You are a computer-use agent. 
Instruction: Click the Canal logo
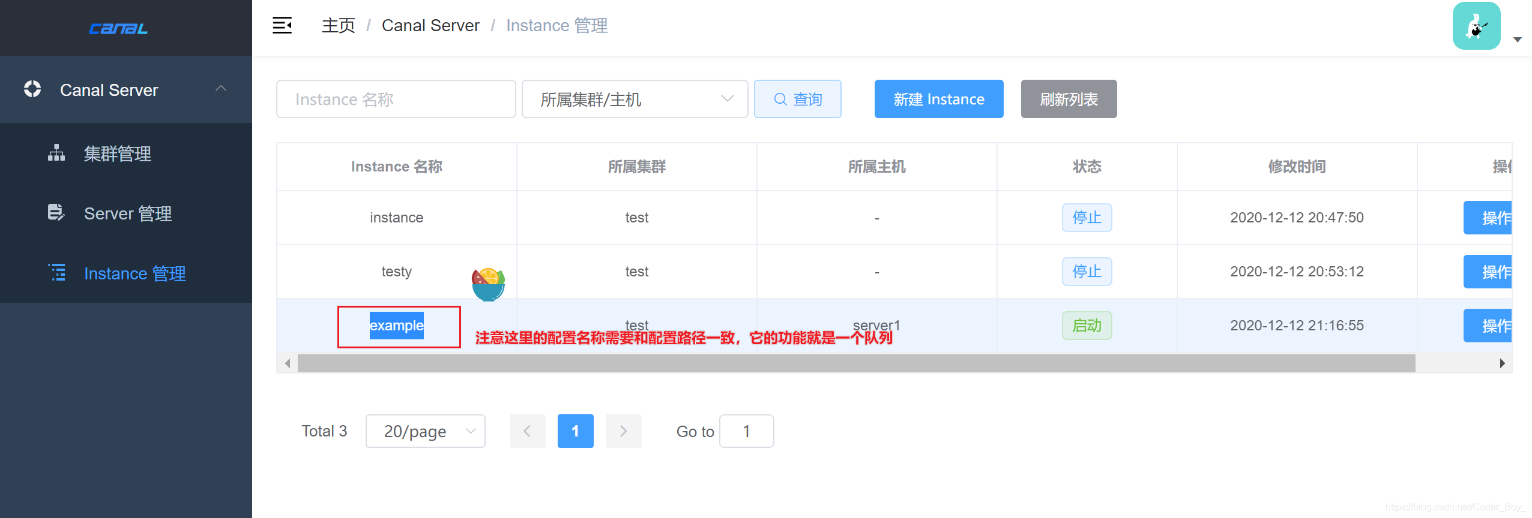tap(118, 29)
